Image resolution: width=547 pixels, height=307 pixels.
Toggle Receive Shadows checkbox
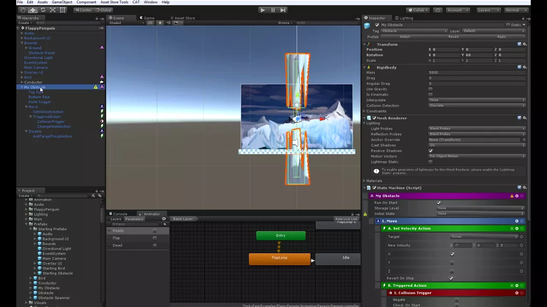(x=431, y=151)
